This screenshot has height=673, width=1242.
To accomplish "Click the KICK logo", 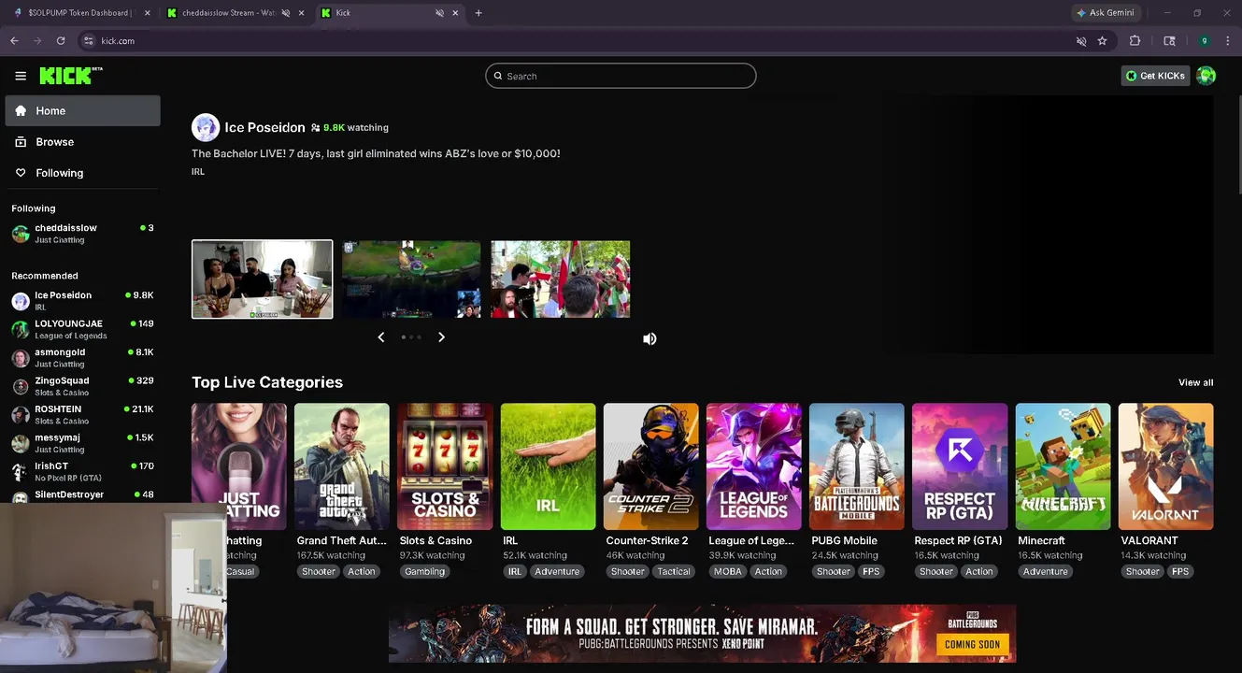I will coord(70,76).
